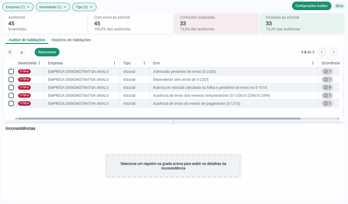Click the refresh icon button
Viewport: 348px width, 204px height.
coord(10,52)
